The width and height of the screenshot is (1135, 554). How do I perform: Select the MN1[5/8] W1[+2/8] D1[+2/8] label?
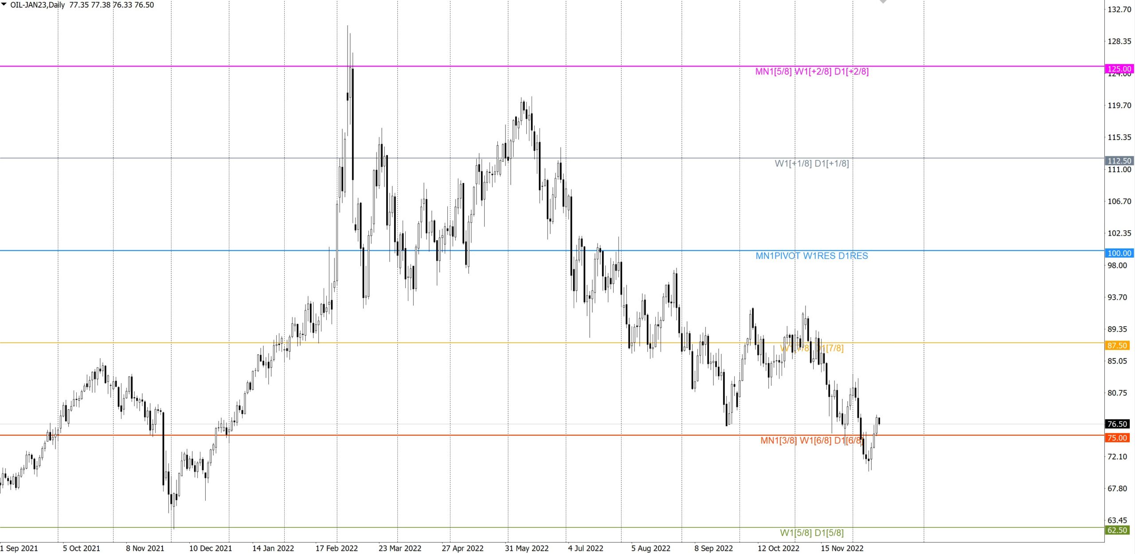pyautogui.click(x=812, y=71)
